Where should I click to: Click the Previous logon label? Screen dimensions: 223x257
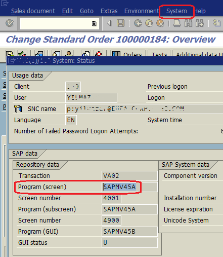167,87
